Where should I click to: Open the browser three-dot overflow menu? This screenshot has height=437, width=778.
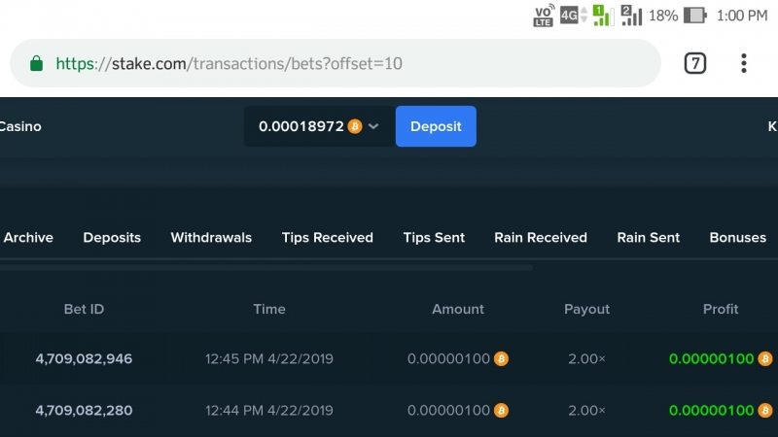(743, 63)
